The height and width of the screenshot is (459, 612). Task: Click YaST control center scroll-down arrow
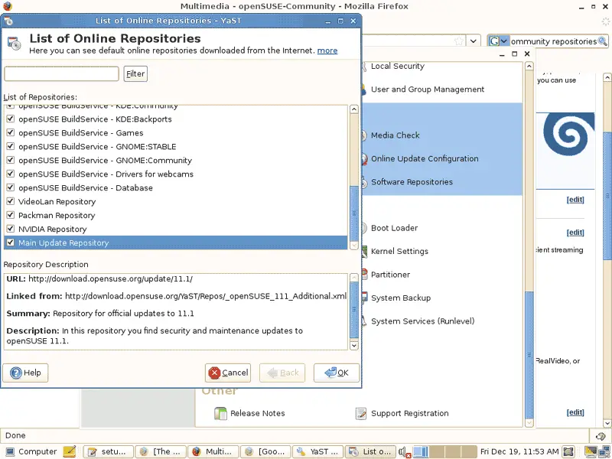pyautogui.click(x=529, y=422)
